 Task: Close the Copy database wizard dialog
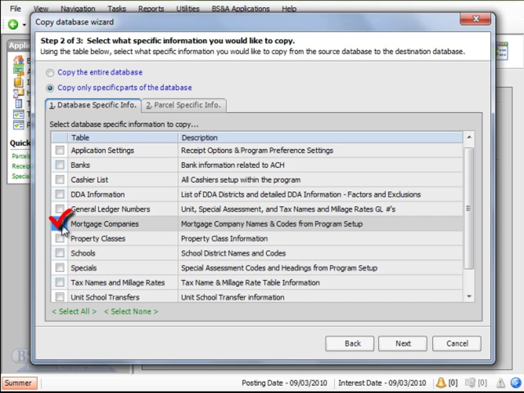click(x=475, y=19)
